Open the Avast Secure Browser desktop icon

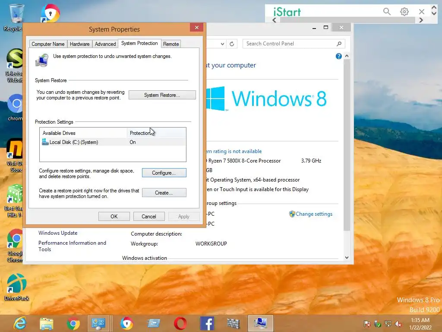[50, 13]
